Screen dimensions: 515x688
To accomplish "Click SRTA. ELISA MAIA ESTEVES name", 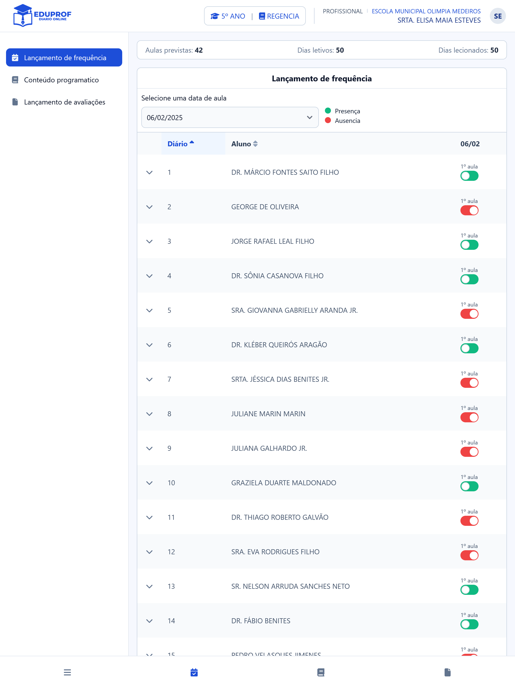I will pos(439,20).
